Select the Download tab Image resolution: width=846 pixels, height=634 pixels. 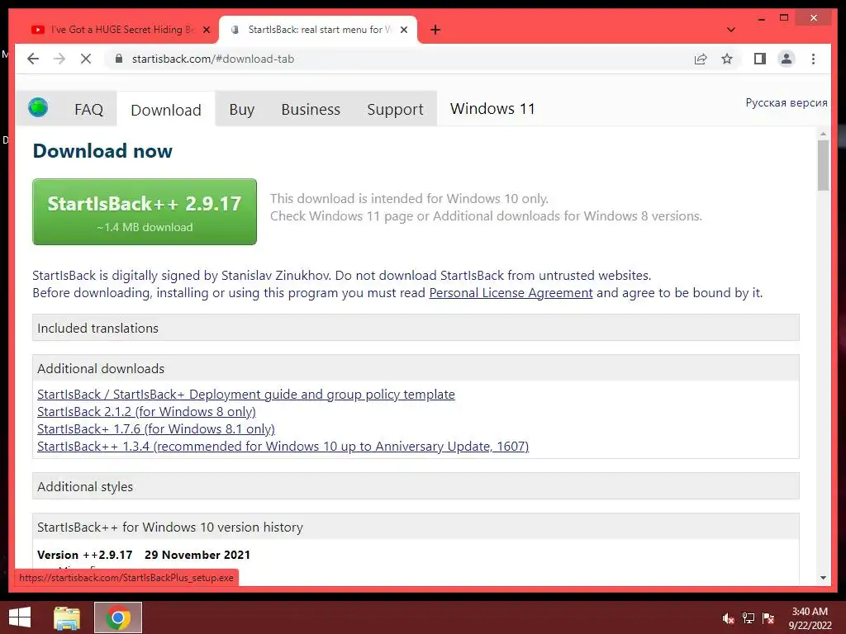pyautogui.click(x=165, y=110)
